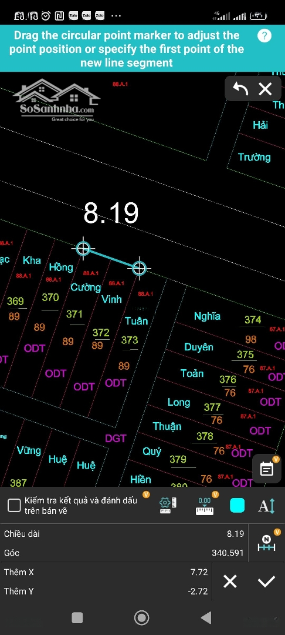Open measurement scale settings gear icon
Viewport: 285px width, 635px height.
tap(168, 506)
